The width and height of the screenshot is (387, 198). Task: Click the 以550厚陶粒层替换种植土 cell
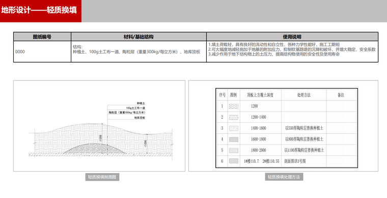[304, 128]
